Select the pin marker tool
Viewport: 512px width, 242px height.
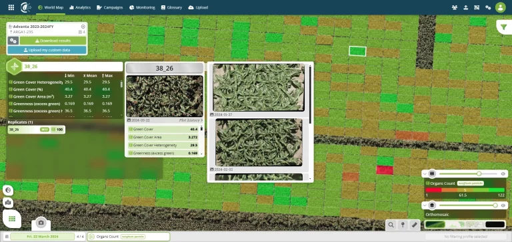tap(403, 225)
